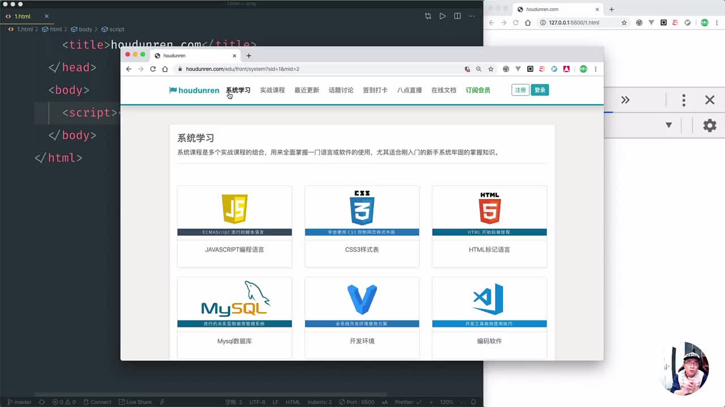Close the 1.html editor tab
Viewport: 725px width, 407px height.
(x=46, y=16)
